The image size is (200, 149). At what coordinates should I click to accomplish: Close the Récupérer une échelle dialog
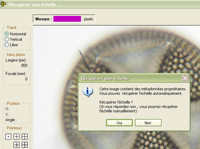[x=185, y=78]
